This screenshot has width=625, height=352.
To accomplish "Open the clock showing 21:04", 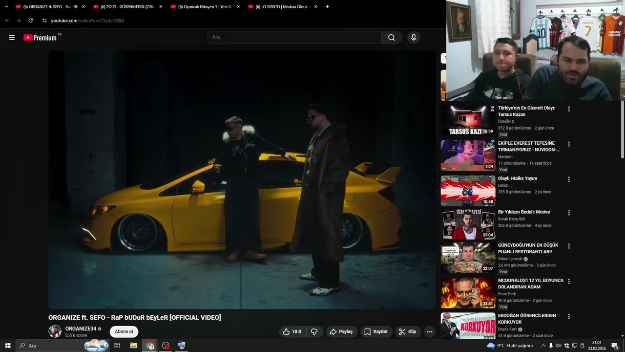I will click(x=597, y=346).
